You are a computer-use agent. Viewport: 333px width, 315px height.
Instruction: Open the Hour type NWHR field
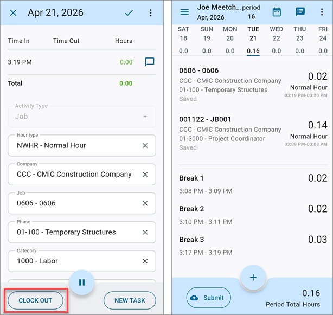coord(82,146)
